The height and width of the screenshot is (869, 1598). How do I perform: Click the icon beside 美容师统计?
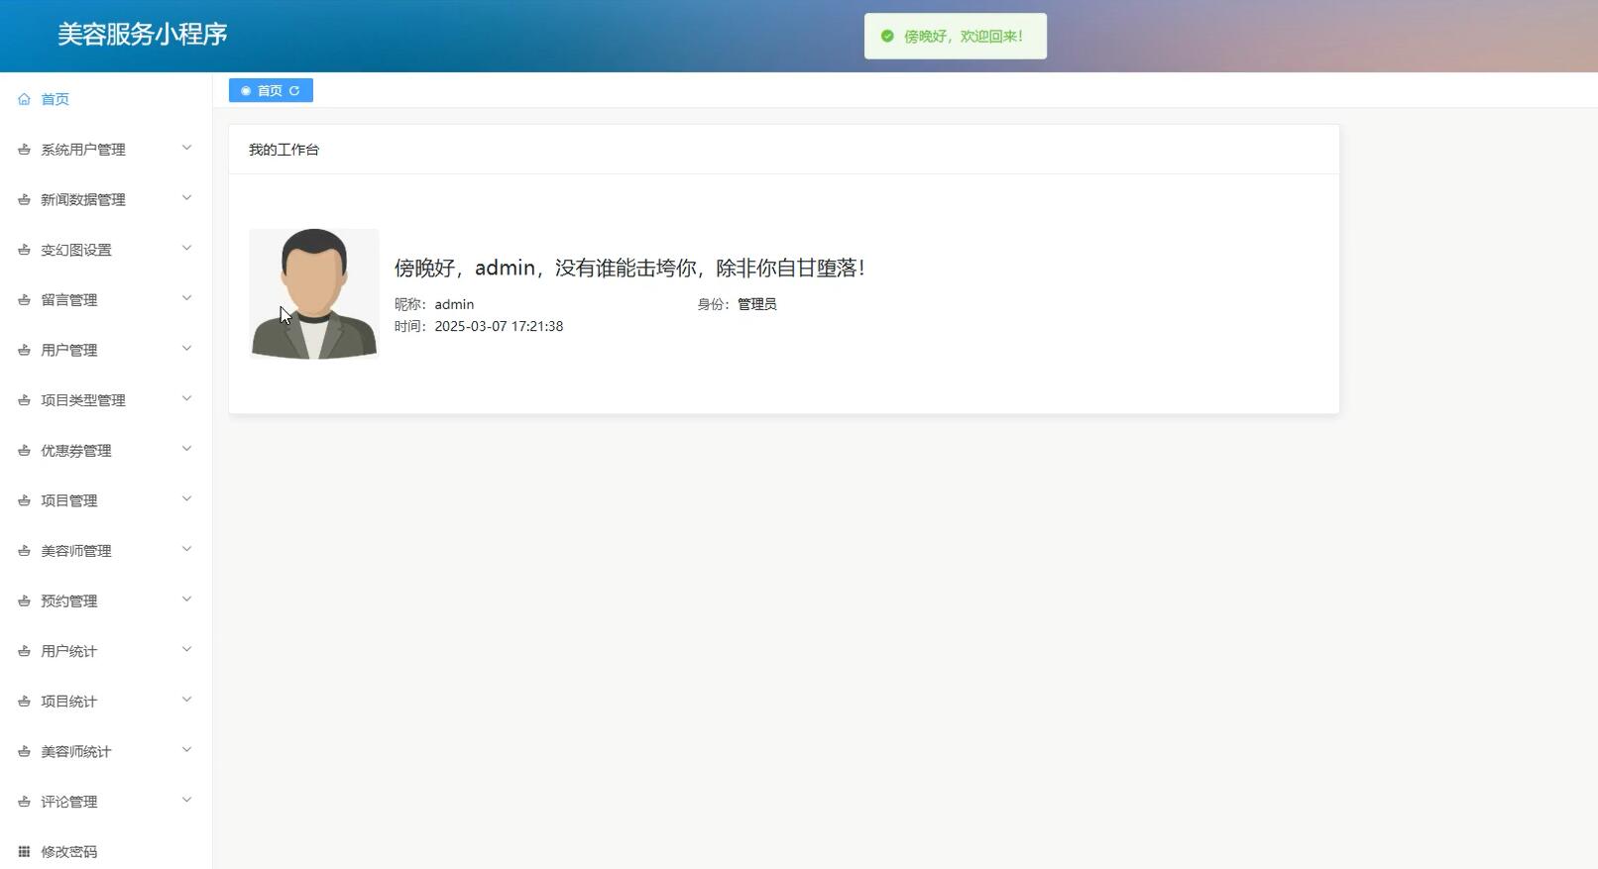click(x=24, y=752)
